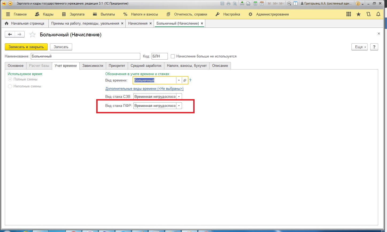Expand the Вид времени dropdown

pos(179,80)
